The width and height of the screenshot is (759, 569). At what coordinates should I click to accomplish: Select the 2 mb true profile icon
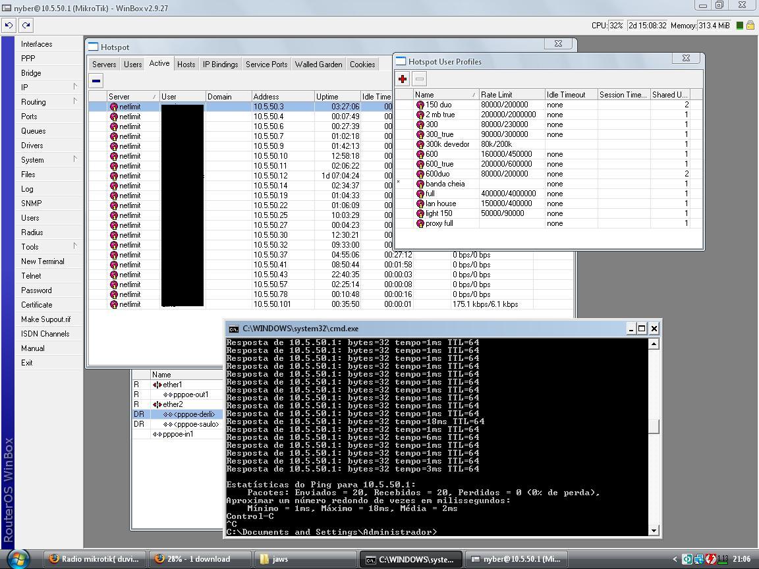(420, 115)
